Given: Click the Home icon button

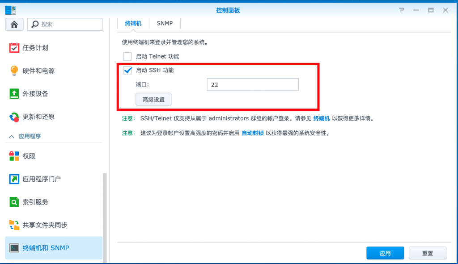Looking at the screenshot, I should click(14, 24).
